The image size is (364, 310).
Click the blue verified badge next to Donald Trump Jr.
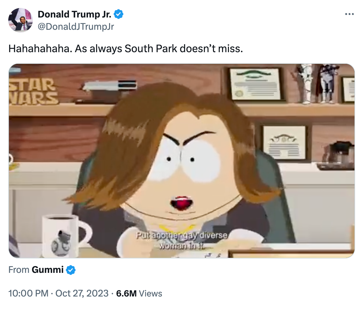[119, 14]
